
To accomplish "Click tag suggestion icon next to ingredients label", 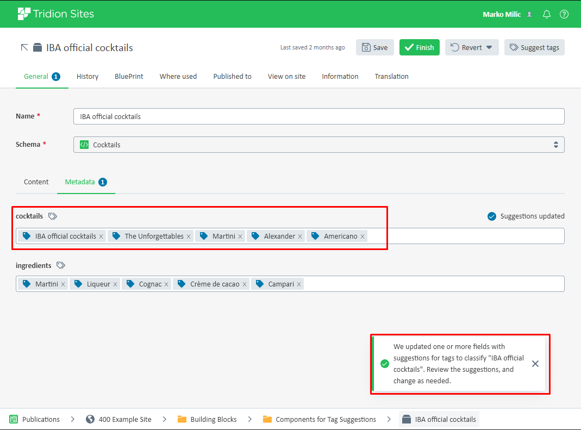I will (61, 266).
